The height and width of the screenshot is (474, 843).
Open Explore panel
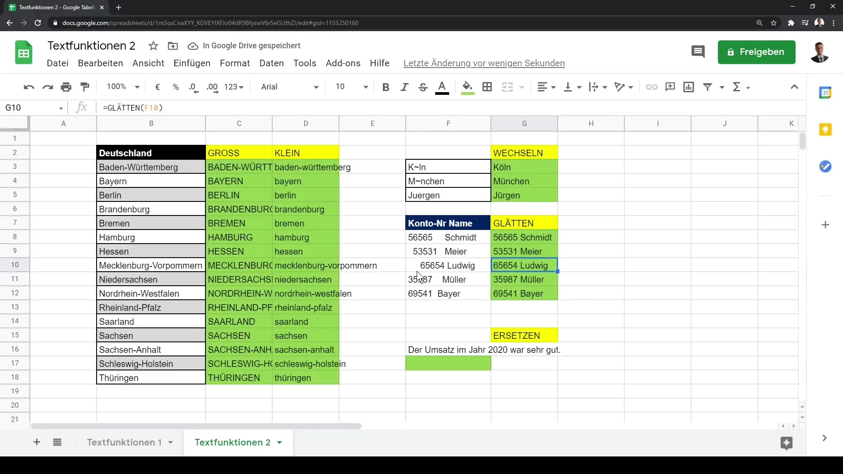(x=786, y=443)
